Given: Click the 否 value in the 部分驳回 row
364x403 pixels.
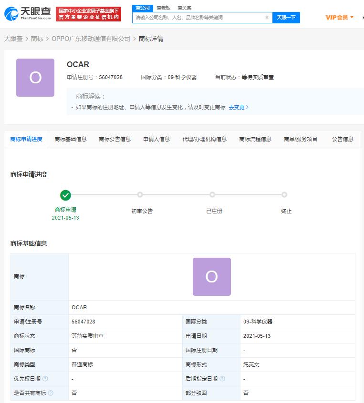Looking at the screenshot, I should [246, 393].
